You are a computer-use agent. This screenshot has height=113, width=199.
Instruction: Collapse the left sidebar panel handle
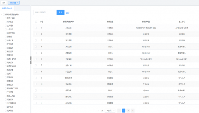click(x=31, y=60)
